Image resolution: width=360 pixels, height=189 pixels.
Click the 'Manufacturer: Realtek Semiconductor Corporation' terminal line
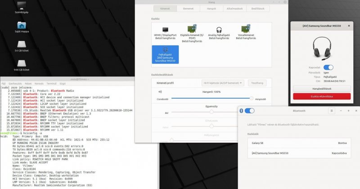tap(52, 185)
